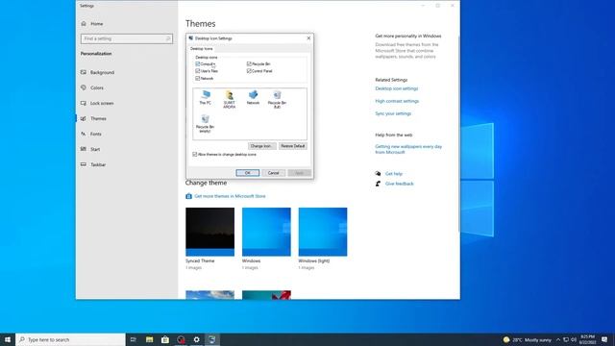Switch to the Desktop Icons tab

point(202,49)
